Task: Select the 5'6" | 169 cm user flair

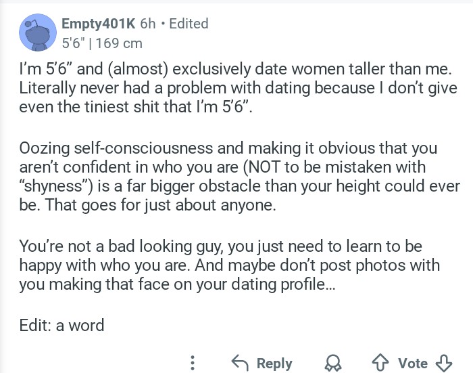Action: 102,43
